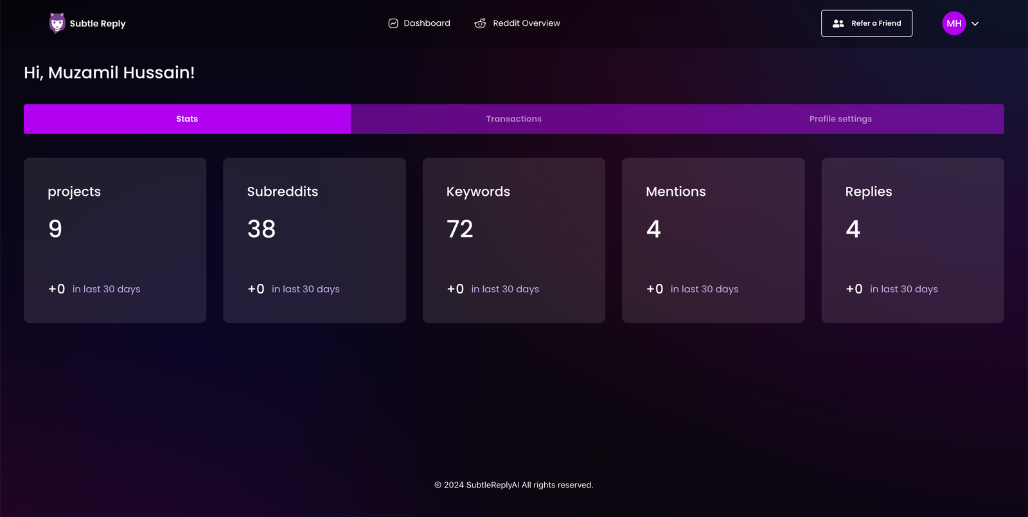Click the Subtle Reply brand name
Image resolution: width=1028 pixels, height=517 pixels.
coord(98,24)
